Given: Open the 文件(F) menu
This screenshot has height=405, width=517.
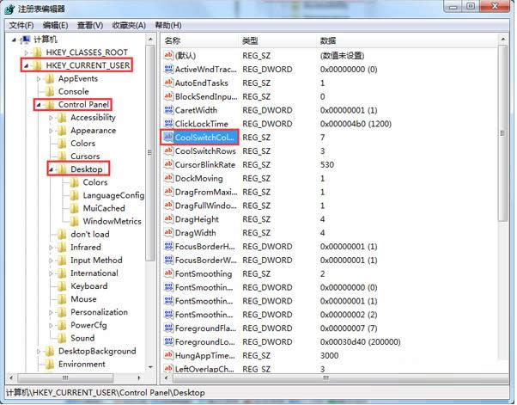Looking at the screenshot, I should click(x=21, y=26).
